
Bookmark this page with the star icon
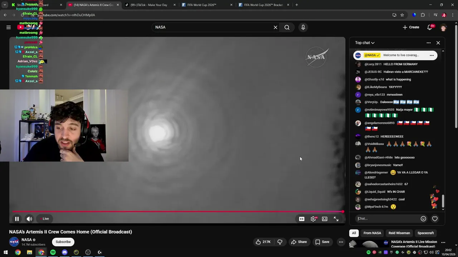(x=402, y=15)
